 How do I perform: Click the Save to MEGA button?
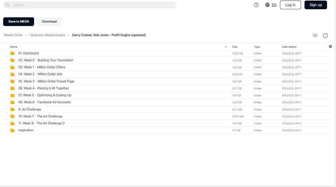(x=19, y=22)
